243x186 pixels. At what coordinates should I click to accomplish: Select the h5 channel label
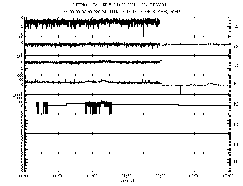pyautogui.click(x=236, y=162)
